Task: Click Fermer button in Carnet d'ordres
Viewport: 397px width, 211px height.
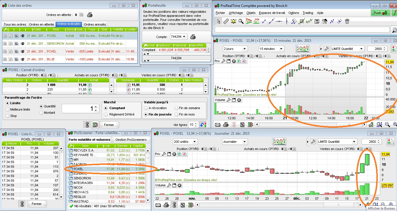Action: coord(109,125)
